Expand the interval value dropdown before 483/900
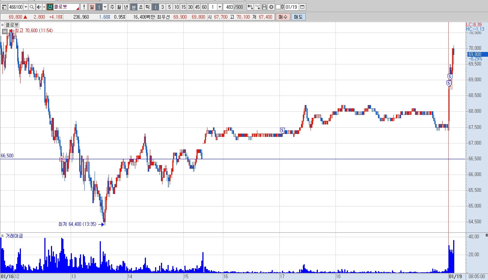 [220, 7]
